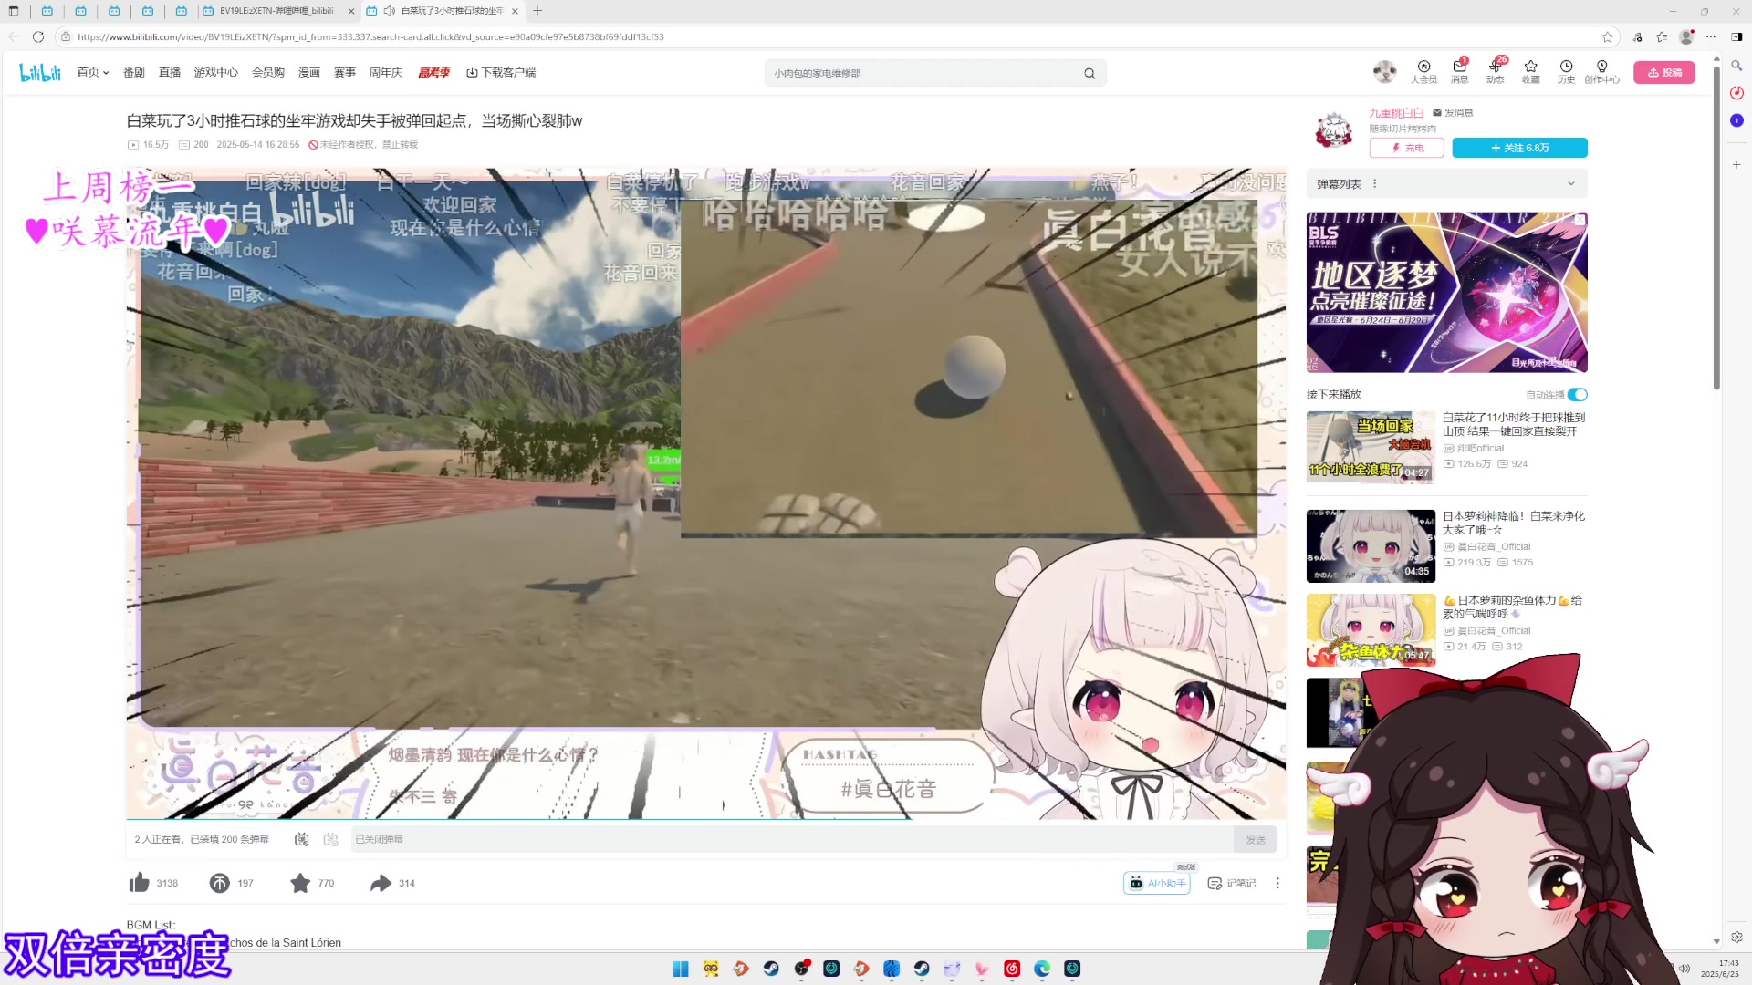Favorite the video with the star icon

pyautogui.click(x=300, y=883)
